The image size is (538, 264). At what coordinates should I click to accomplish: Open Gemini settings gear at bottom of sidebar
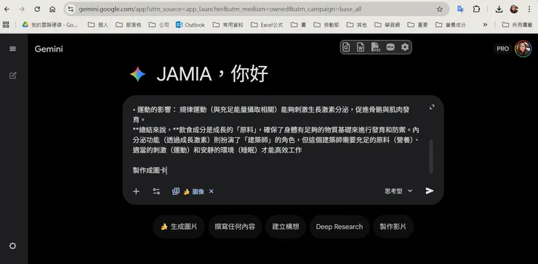(x=12, y=246)
